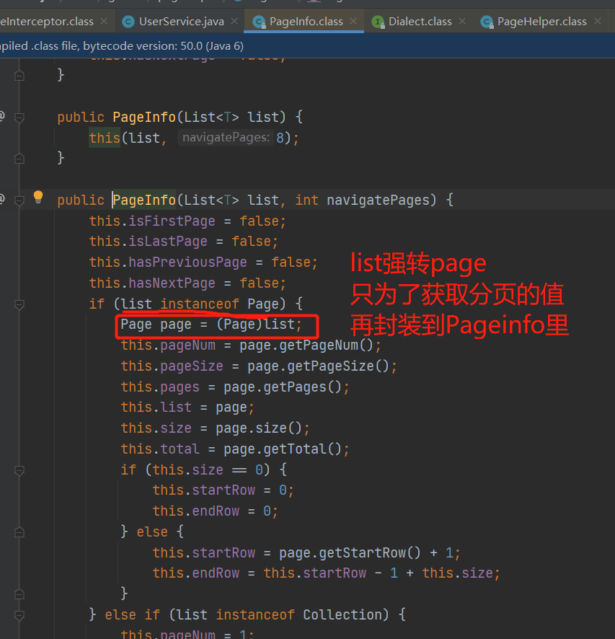This screenshot has width=615, height=639.
Task: Click the yellow intention bulb beside the PageInfo constructor
Action: [x=38, y=198]
